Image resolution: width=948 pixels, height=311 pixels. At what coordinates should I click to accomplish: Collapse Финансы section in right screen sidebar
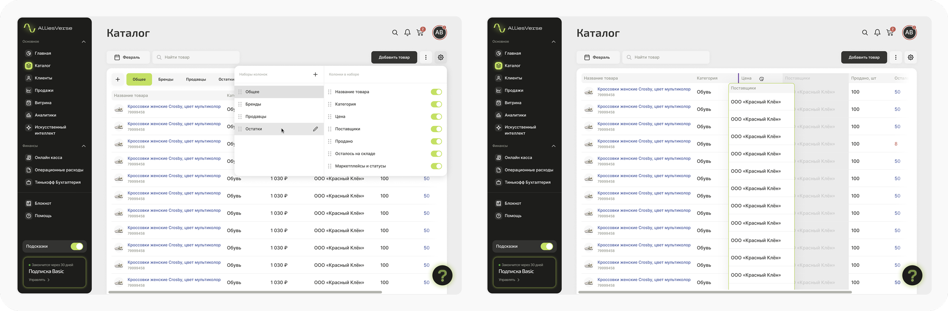(553, 146)
